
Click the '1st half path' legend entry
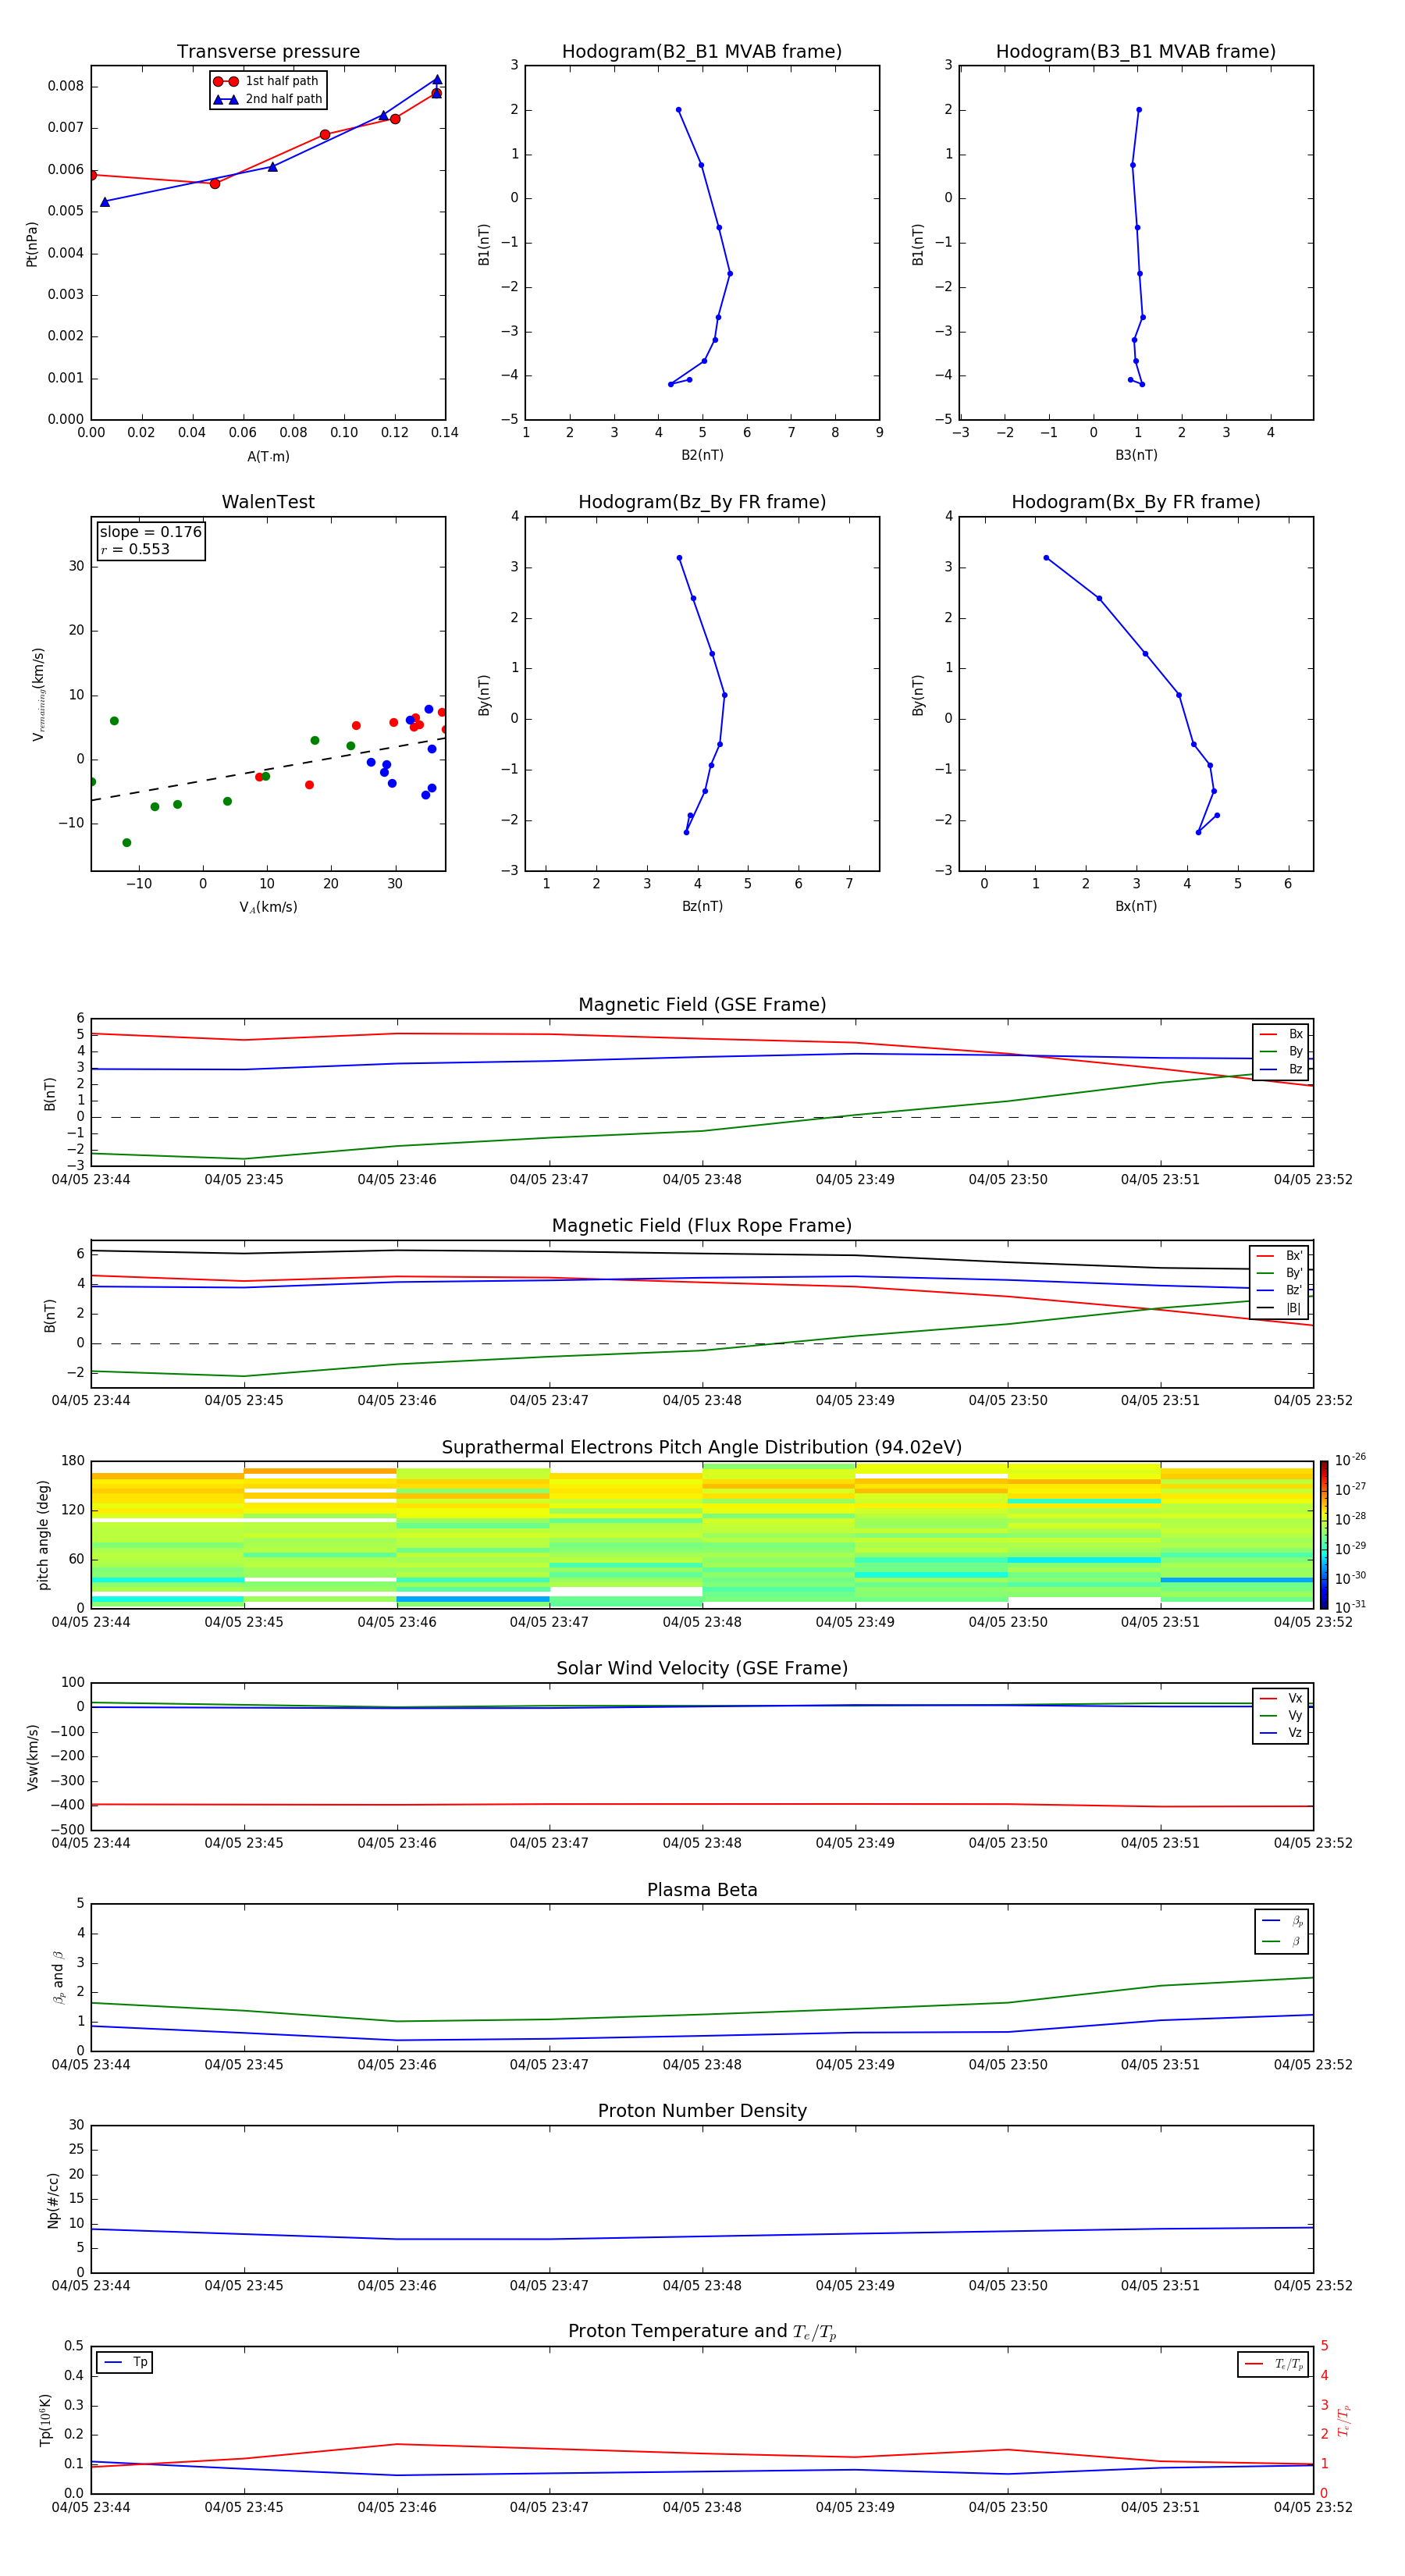coord(266,81)
